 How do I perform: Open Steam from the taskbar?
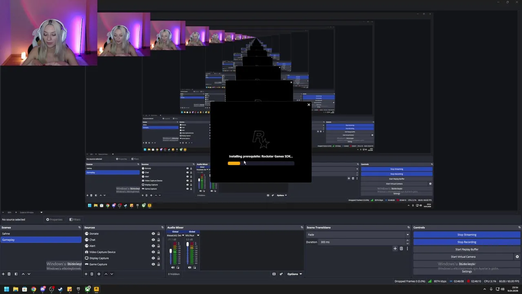click(x=60, y=289)
